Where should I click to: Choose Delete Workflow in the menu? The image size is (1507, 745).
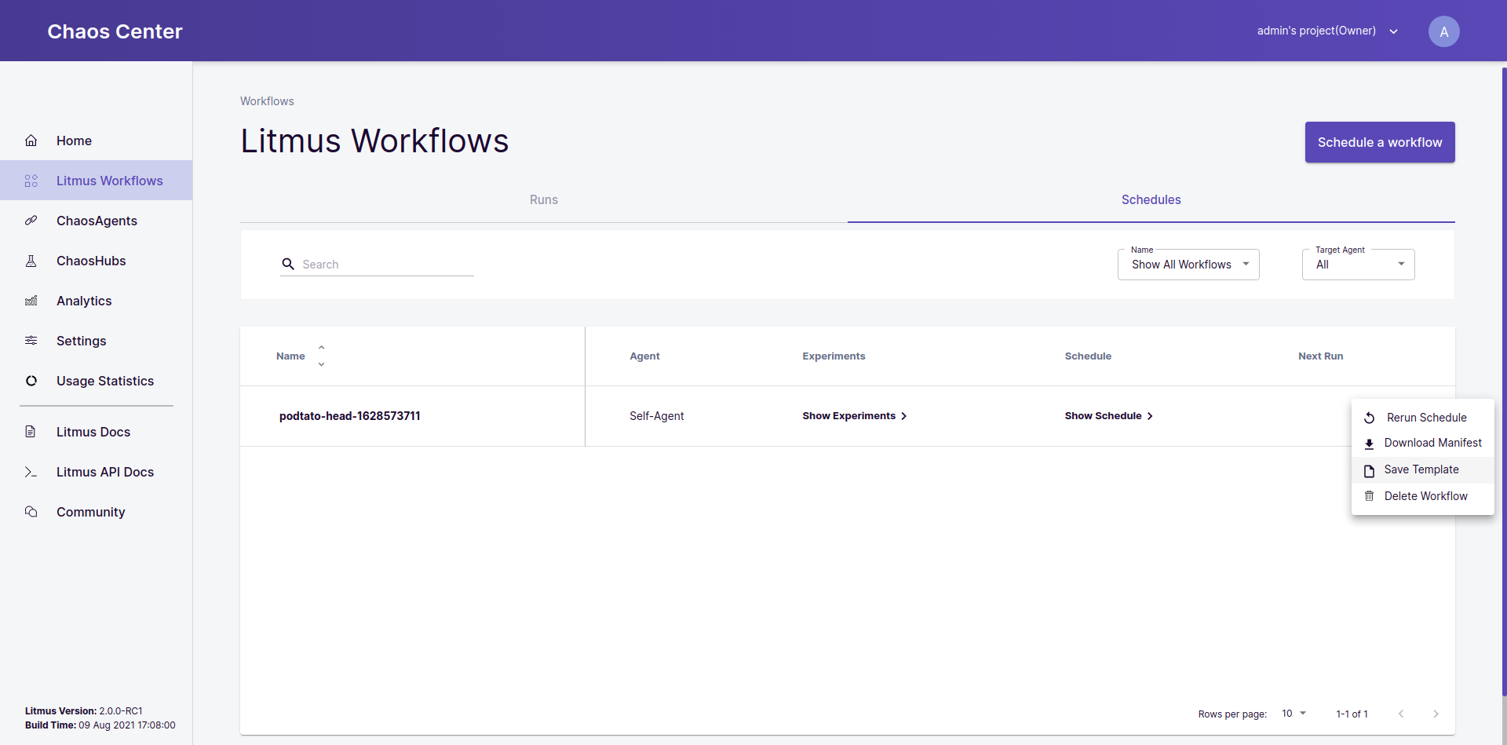1425,496
